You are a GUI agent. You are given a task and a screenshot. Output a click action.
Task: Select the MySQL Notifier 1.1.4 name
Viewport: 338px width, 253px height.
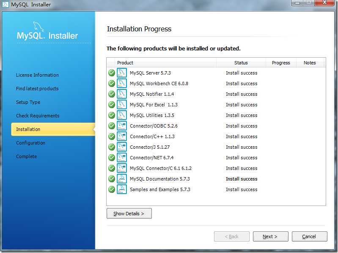pyautogui.click(x=152, y=94)
